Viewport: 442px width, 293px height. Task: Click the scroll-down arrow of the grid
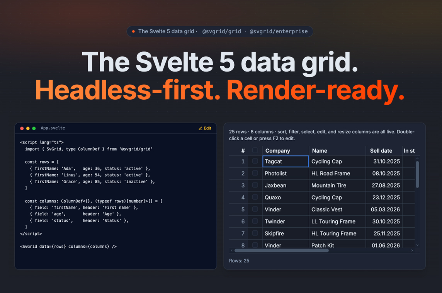(418, 245)
